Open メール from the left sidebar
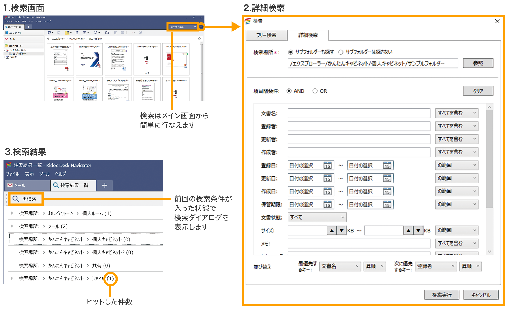This screenshot has width=507, height=311. 12,39
